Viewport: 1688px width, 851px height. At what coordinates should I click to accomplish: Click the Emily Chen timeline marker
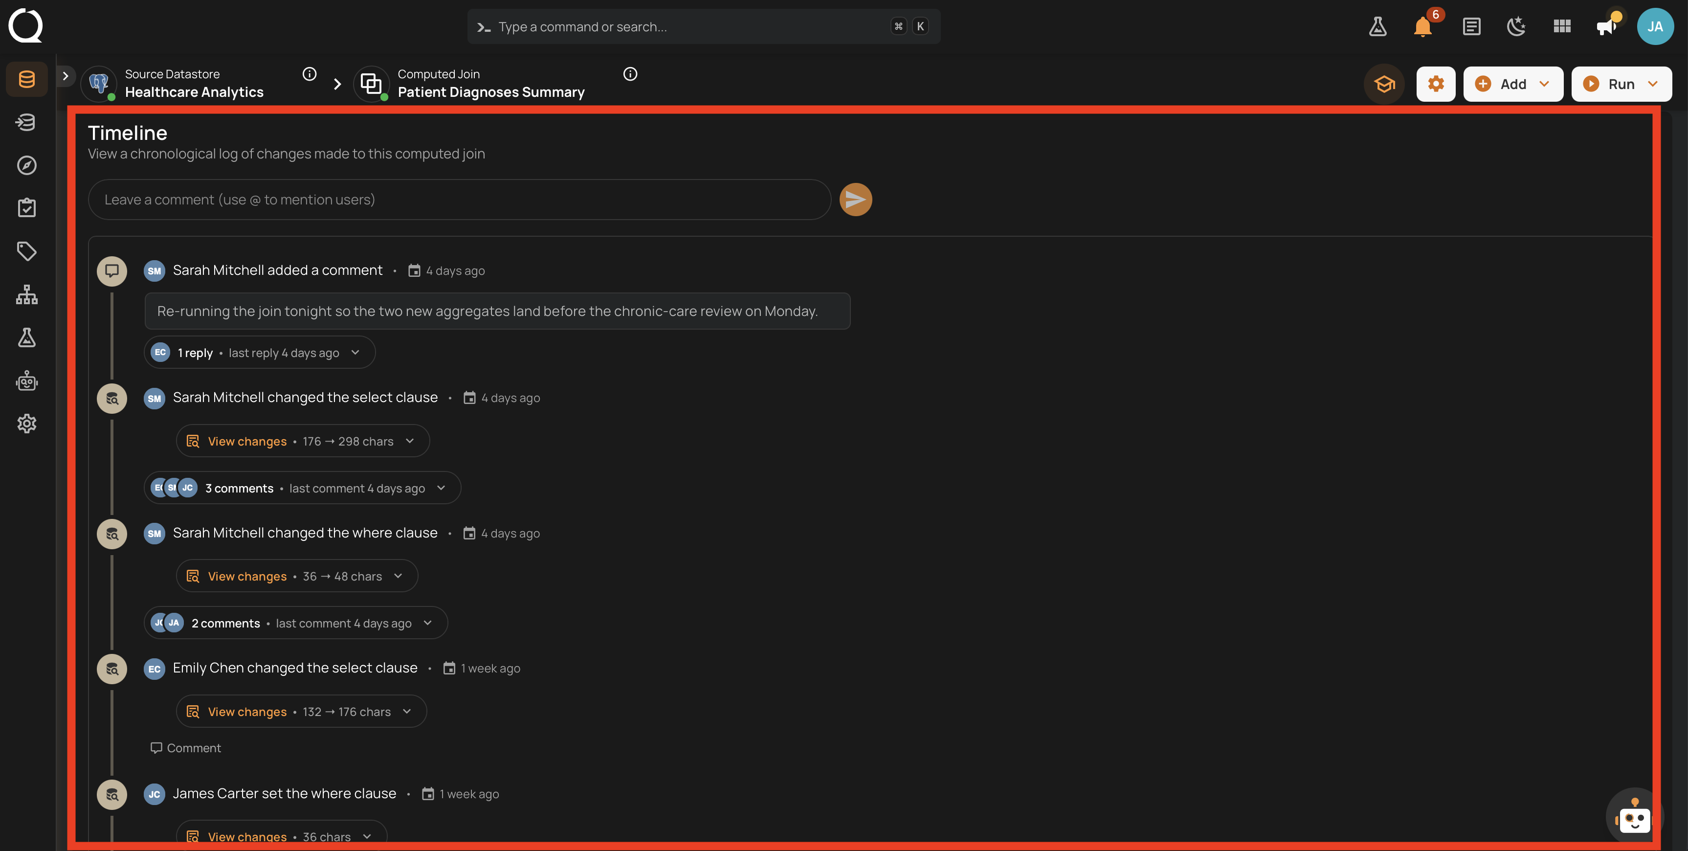(112, 669)
